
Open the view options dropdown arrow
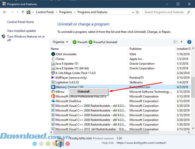point(181,42)
